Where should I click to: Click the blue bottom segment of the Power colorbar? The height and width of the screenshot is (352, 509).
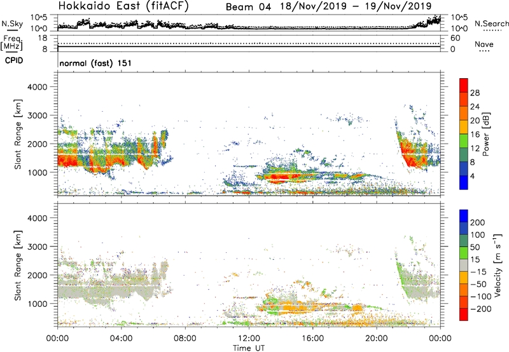[x=464, y=182]
